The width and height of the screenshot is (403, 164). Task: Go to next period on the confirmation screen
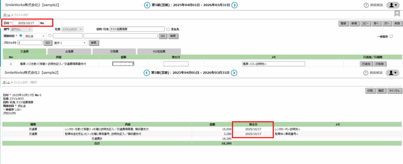pos(234,73)
